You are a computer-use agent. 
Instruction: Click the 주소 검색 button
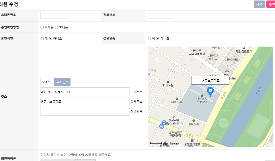(62, 82)
